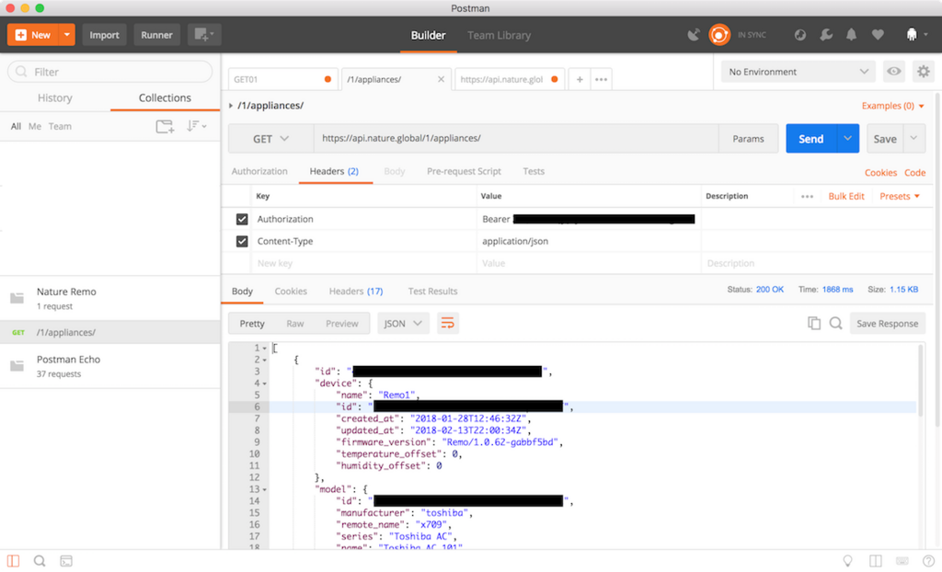Open the user account avatar icon
The height and width of the screenshot is (572, 942).
click(x=912, y=35)
